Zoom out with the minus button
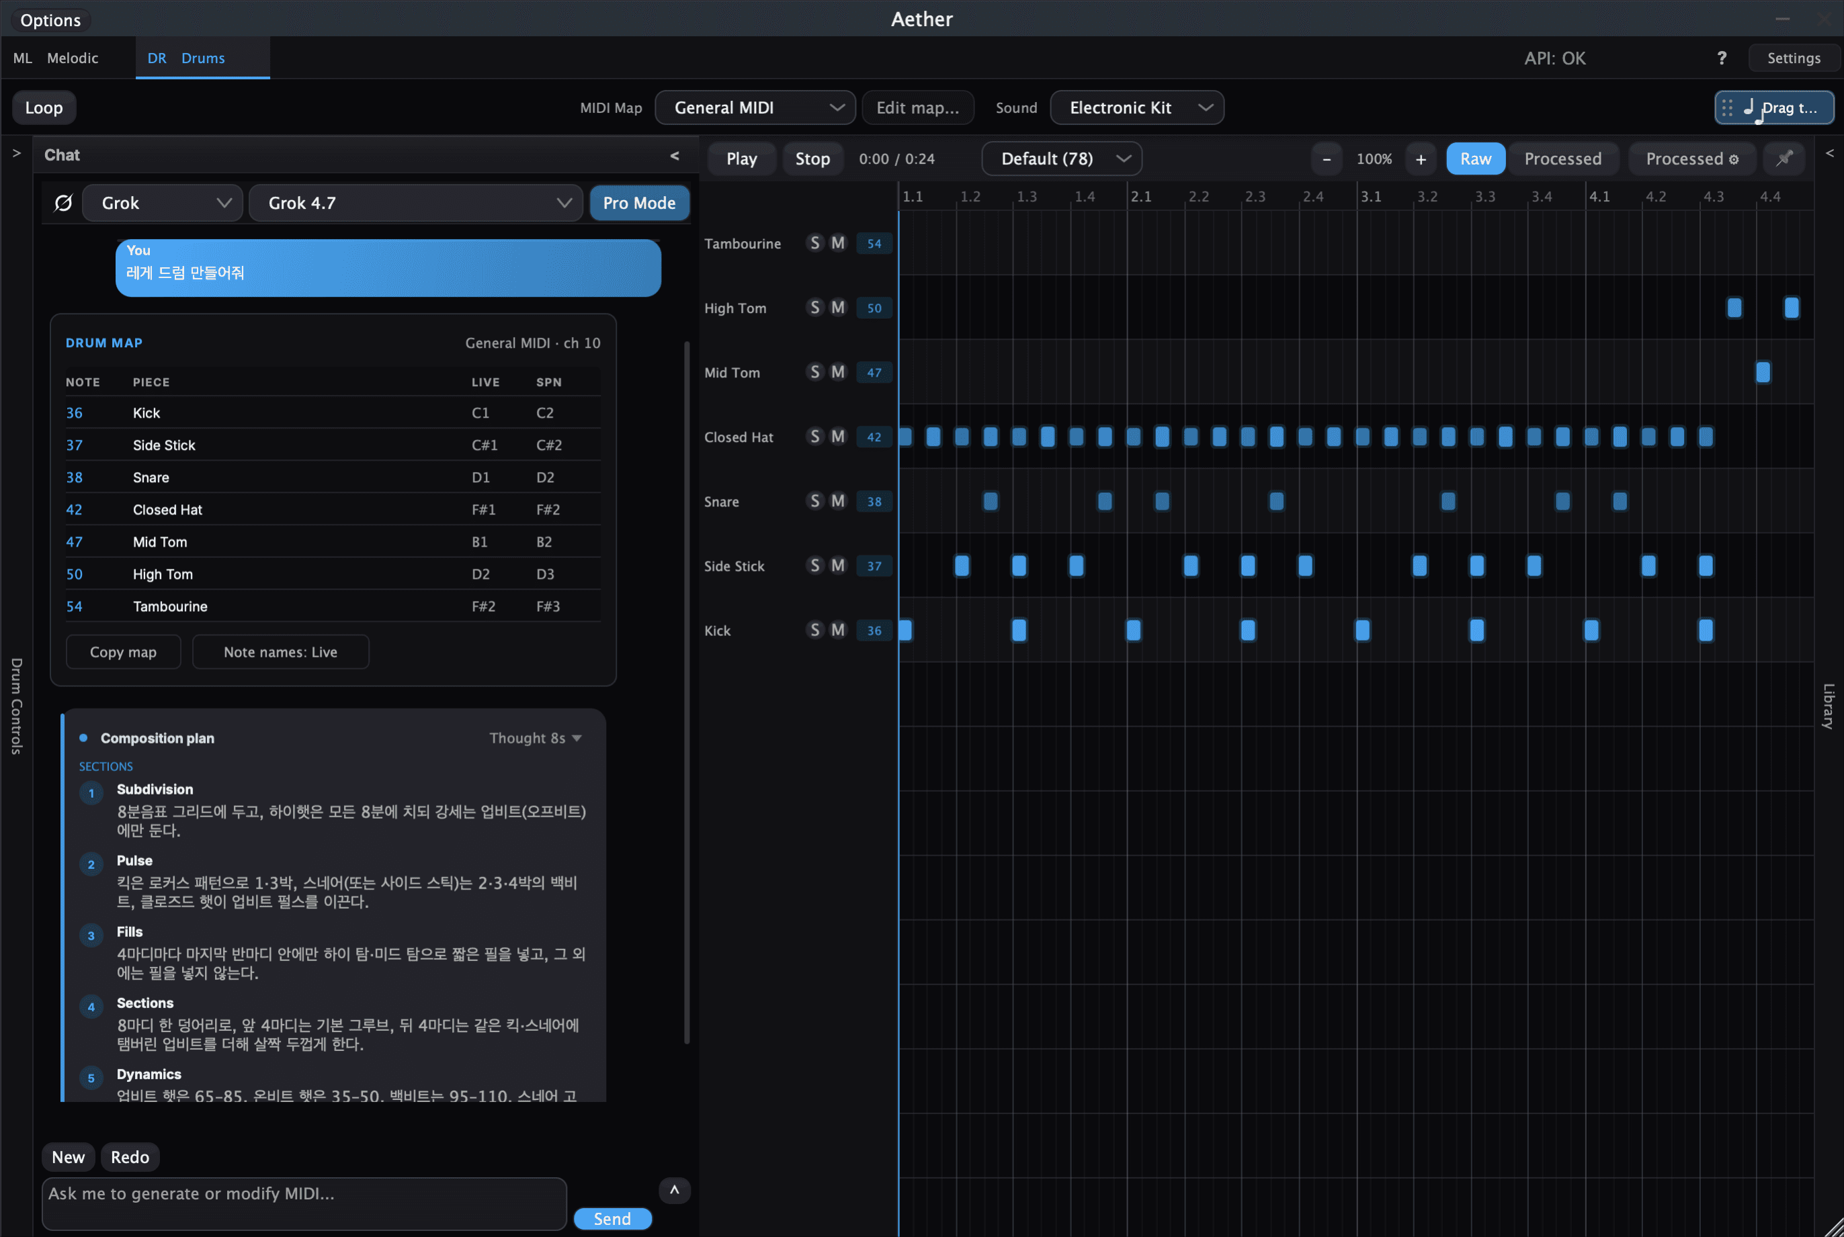Image resolution: width=1844 pixels, height=1237 pixels. click(1327, 159)
